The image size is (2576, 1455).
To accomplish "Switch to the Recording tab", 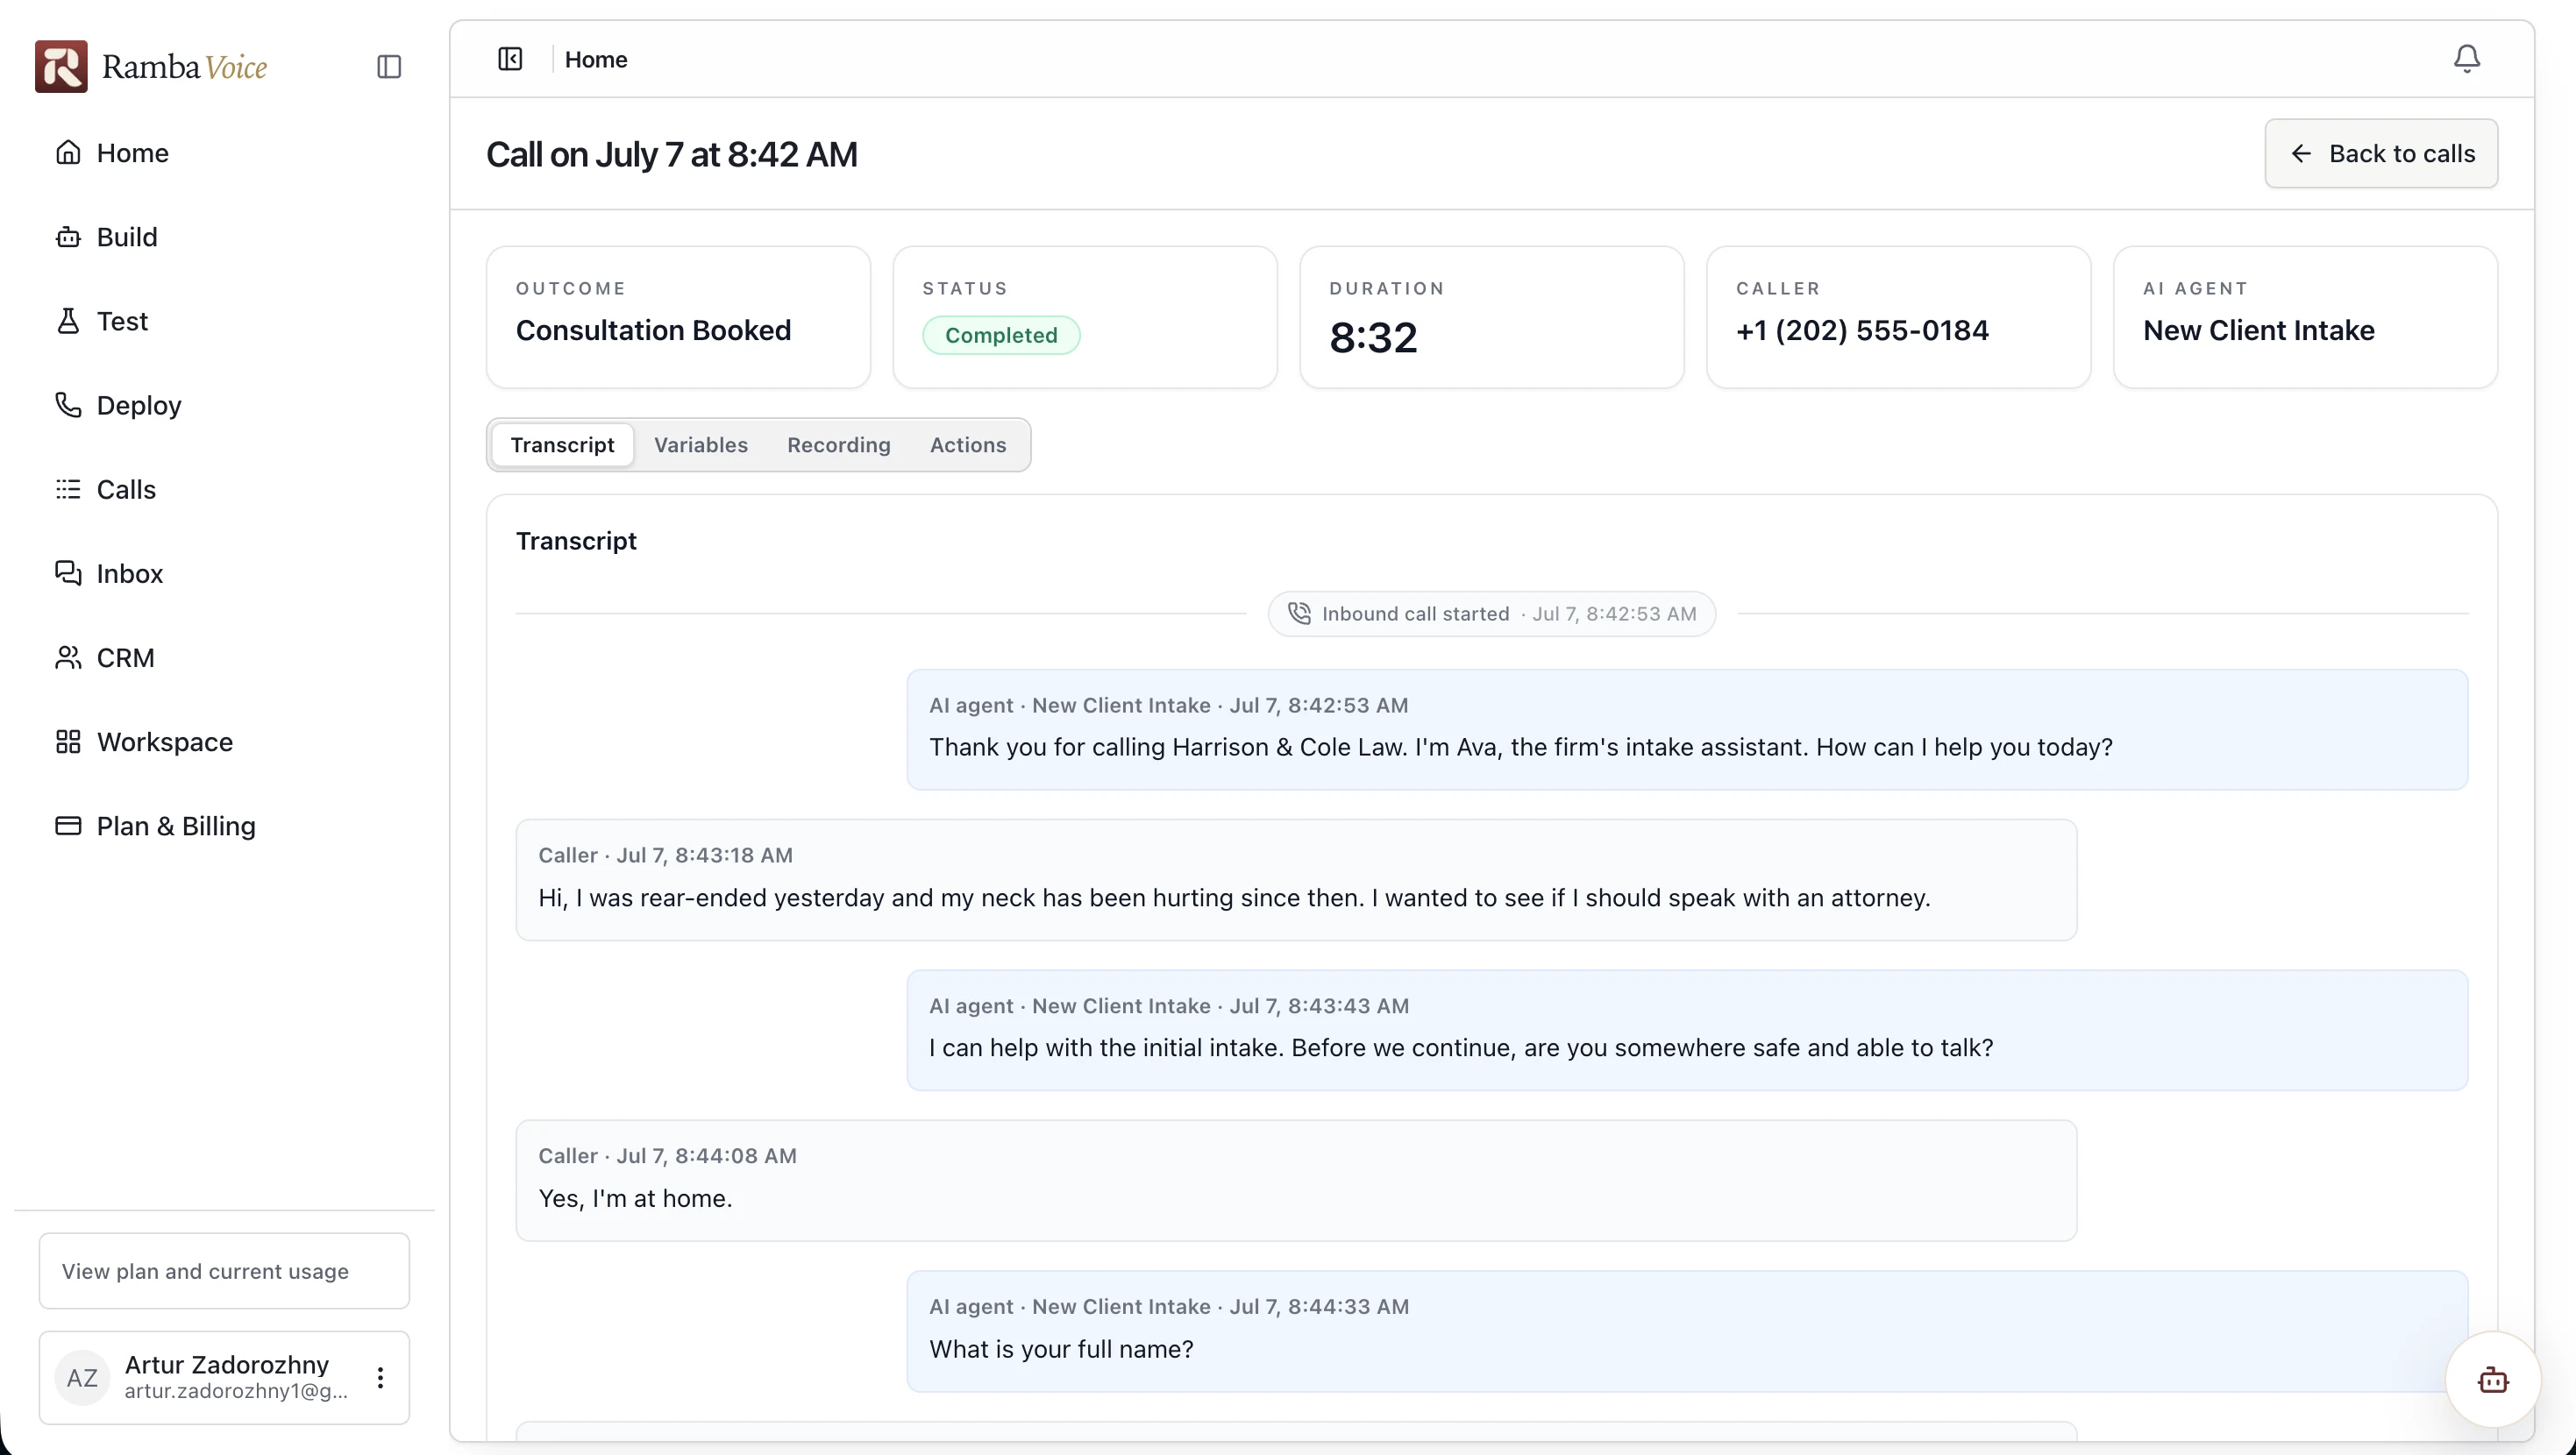I will point(838,445).
